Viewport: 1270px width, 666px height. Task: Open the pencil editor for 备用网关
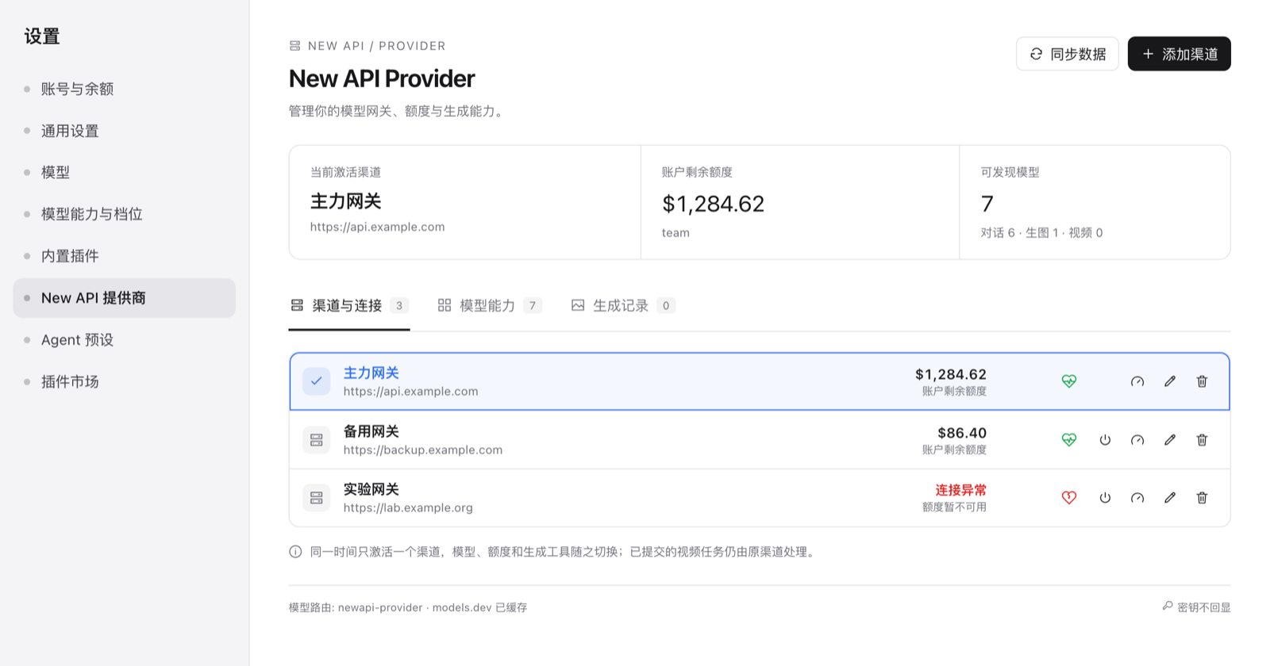coord(1170,440)
